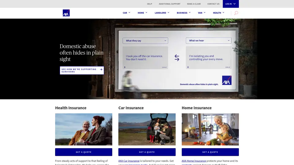294x165 pixels.
Task: Click the Home Insurance heading
Action: pos(197,108)
